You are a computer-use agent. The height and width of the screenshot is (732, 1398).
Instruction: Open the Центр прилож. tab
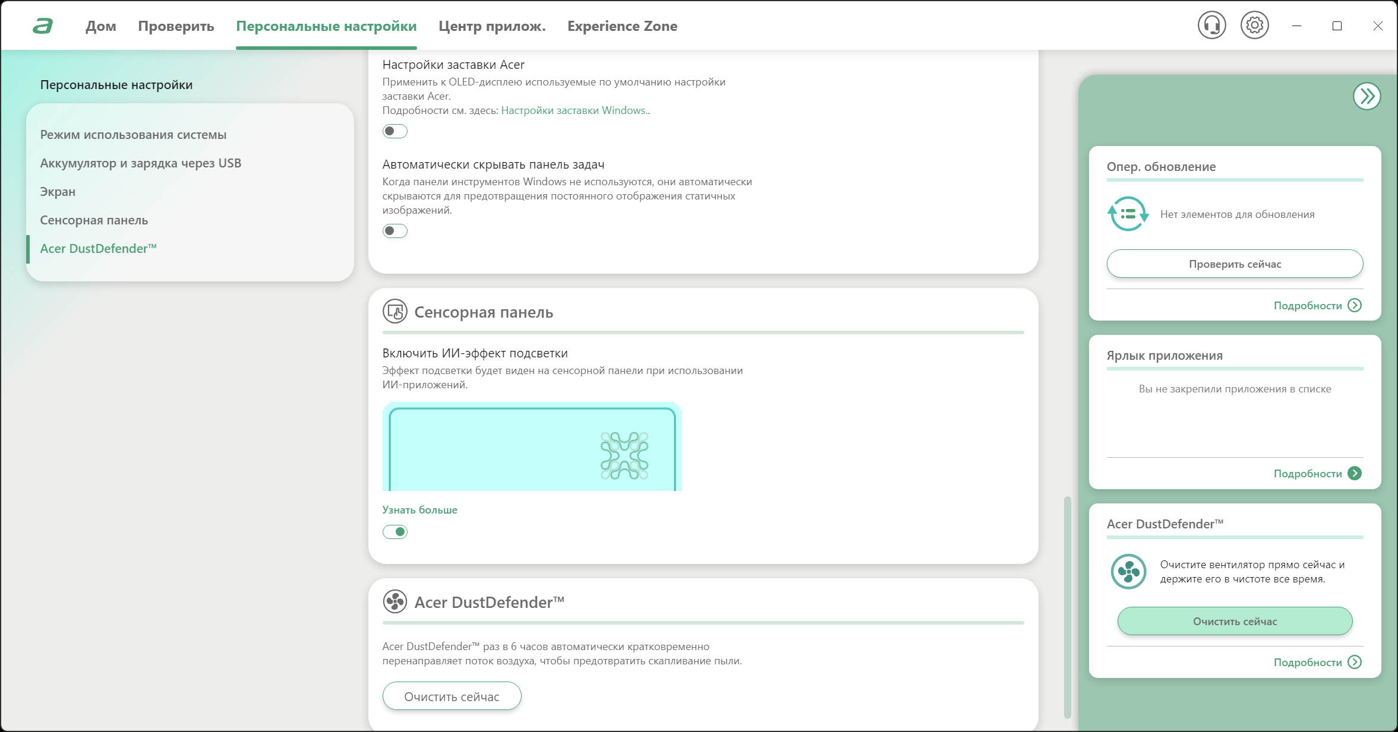[x=492, y=26]
